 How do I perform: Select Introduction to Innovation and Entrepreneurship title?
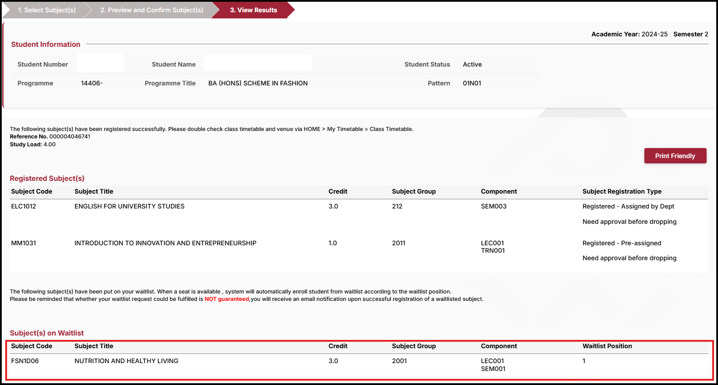(x=165, y=243)
